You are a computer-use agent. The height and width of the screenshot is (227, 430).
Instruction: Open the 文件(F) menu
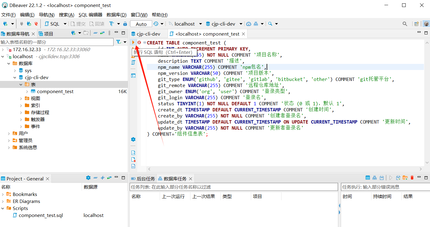[9, 15]
